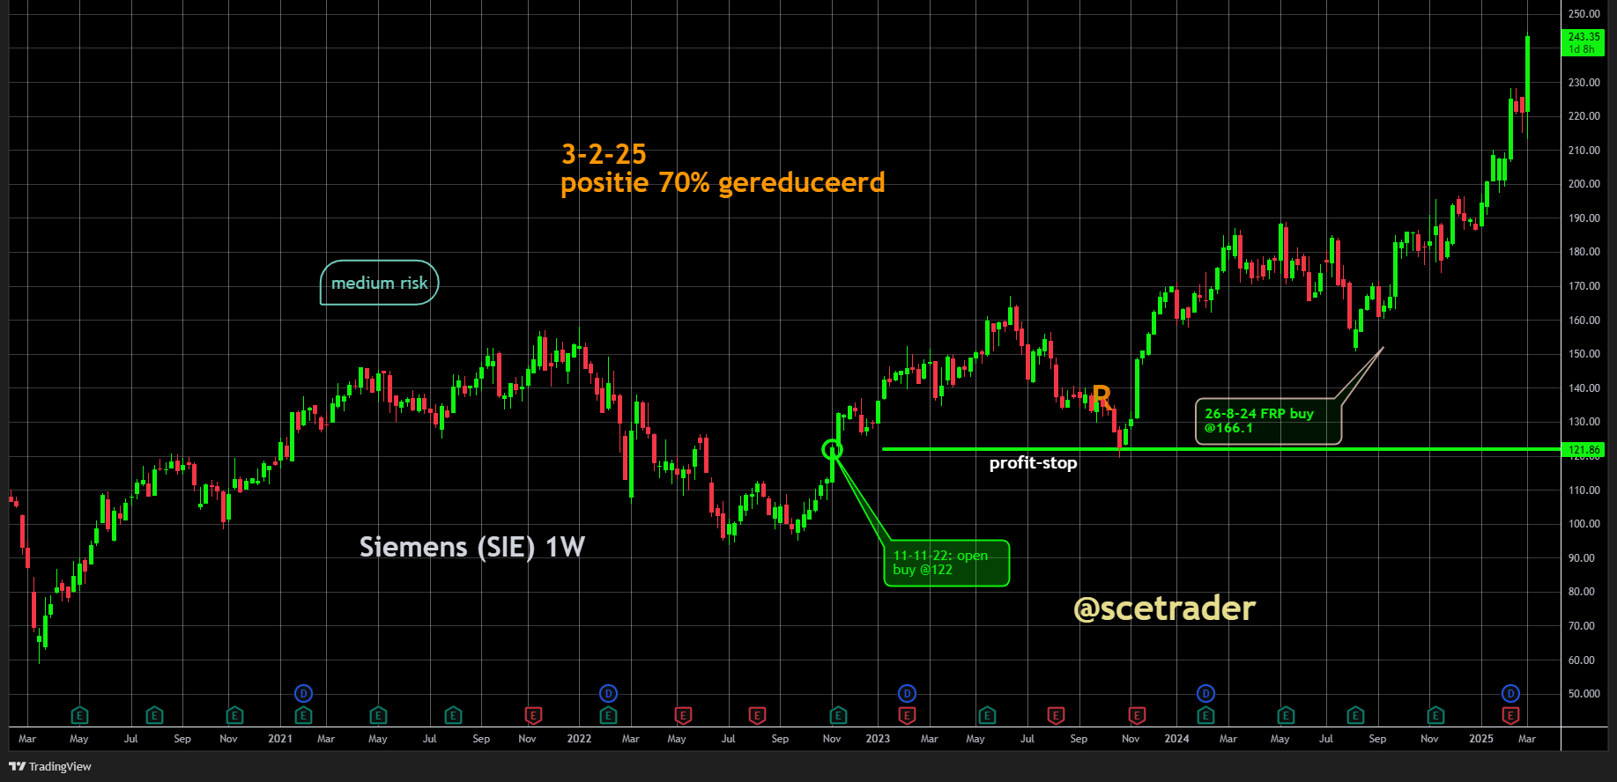This screenshot has width=1617, height=782.
Task: Open the November 2024 earnings marker
Action: point(1435,715)
